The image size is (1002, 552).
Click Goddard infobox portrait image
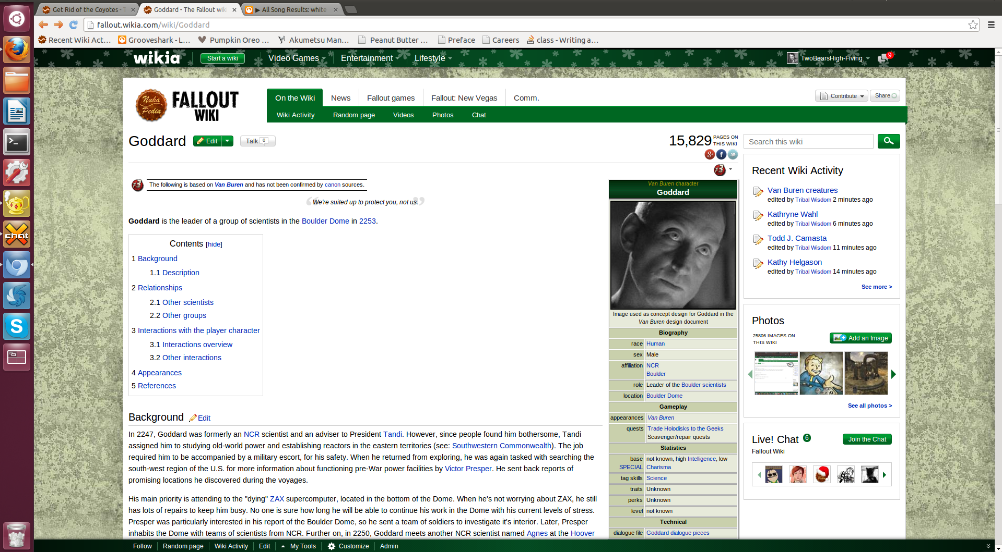[x=673, y=255]
